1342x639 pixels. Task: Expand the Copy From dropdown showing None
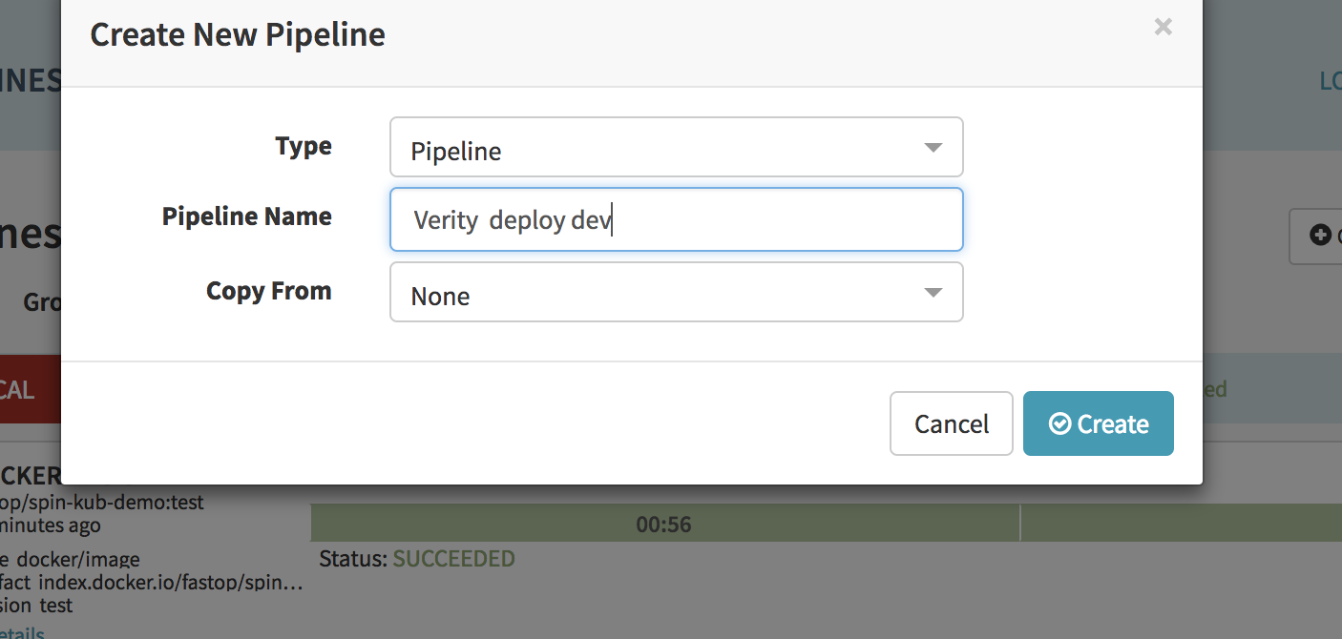676,293
